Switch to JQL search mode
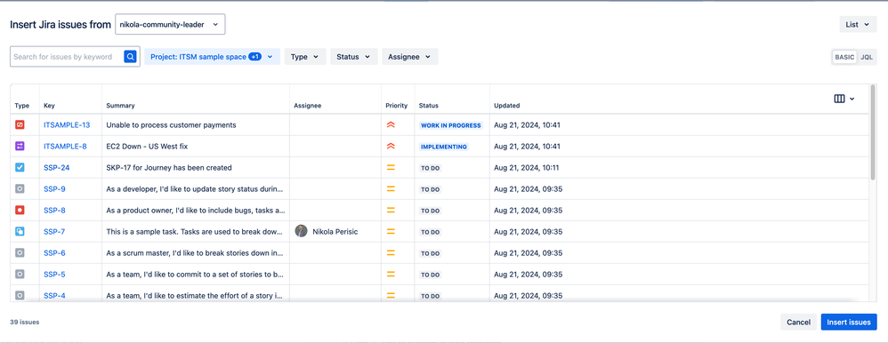This screenshot has width=888, height=343. [867, 57]
